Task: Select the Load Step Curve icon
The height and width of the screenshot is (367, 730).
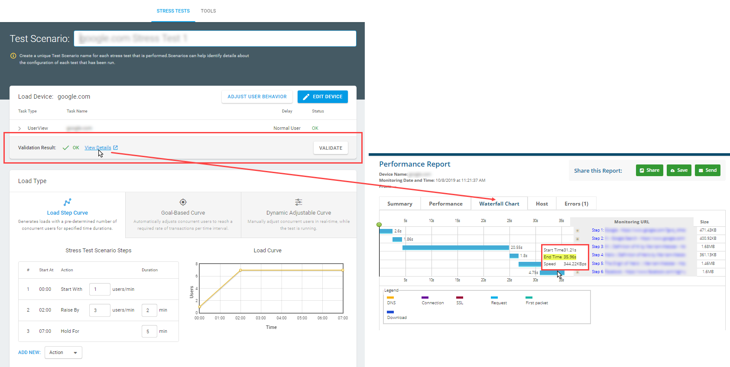Action: (x=67, y=202)
